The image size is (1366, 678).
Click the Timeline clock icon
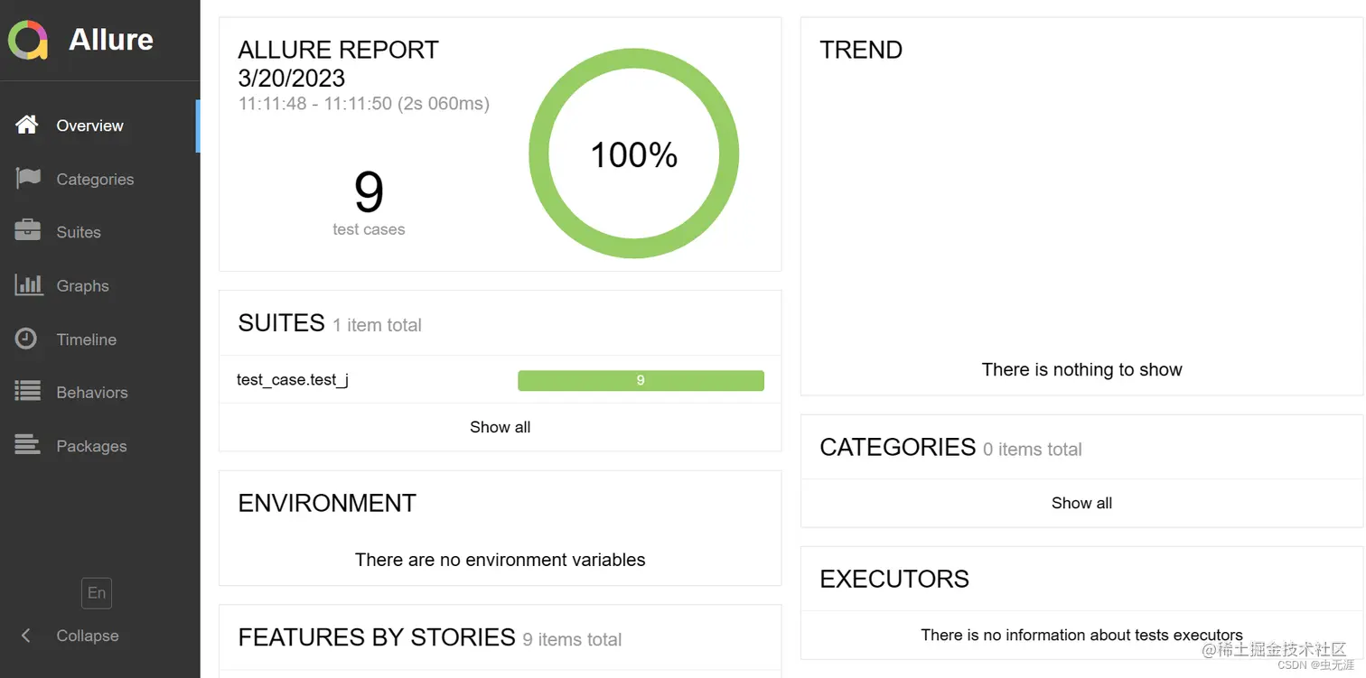[x=27, y=339]
